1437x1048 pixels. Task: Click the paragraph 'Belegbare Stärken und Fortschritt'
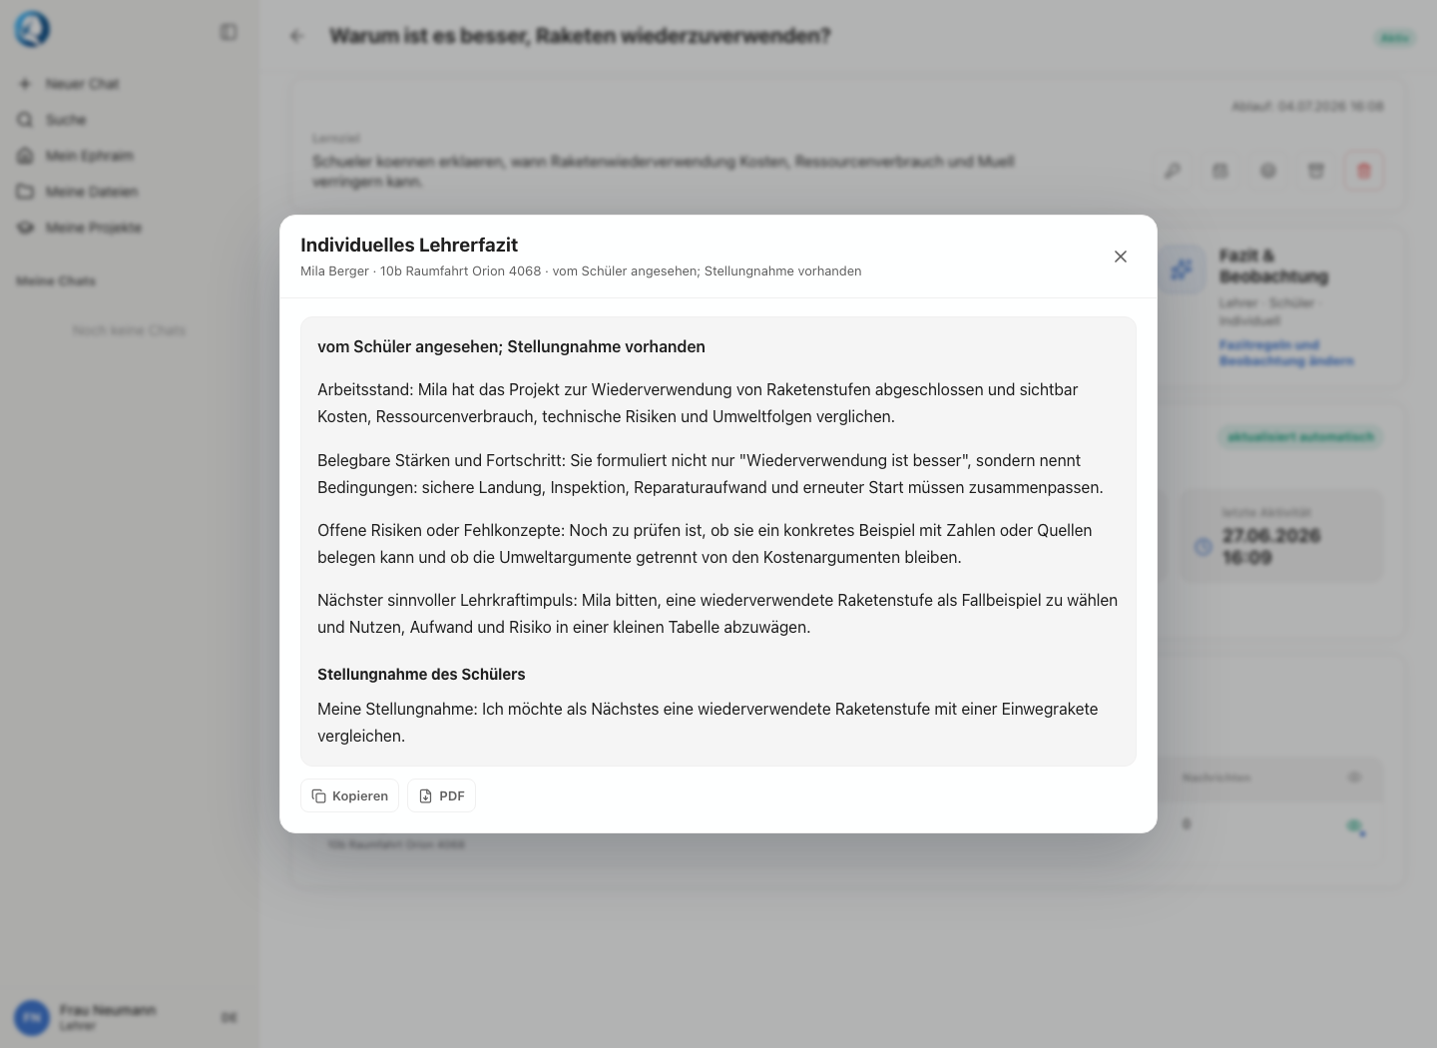pos(710,474)
